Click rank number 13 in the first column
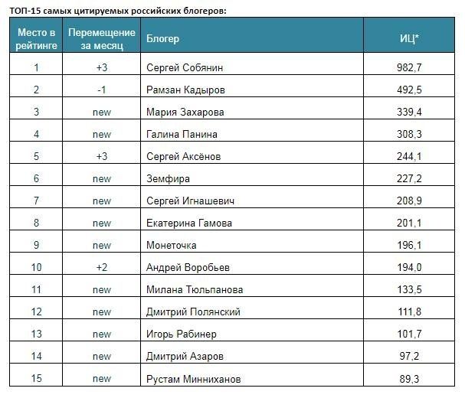 pos(36,334)
